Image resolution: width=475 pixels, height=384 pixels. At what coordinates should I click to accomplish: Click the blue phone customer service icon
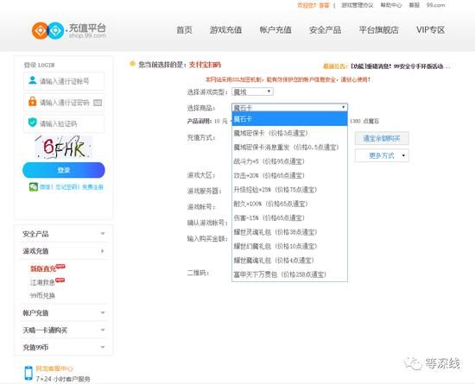tap(28, 373)
